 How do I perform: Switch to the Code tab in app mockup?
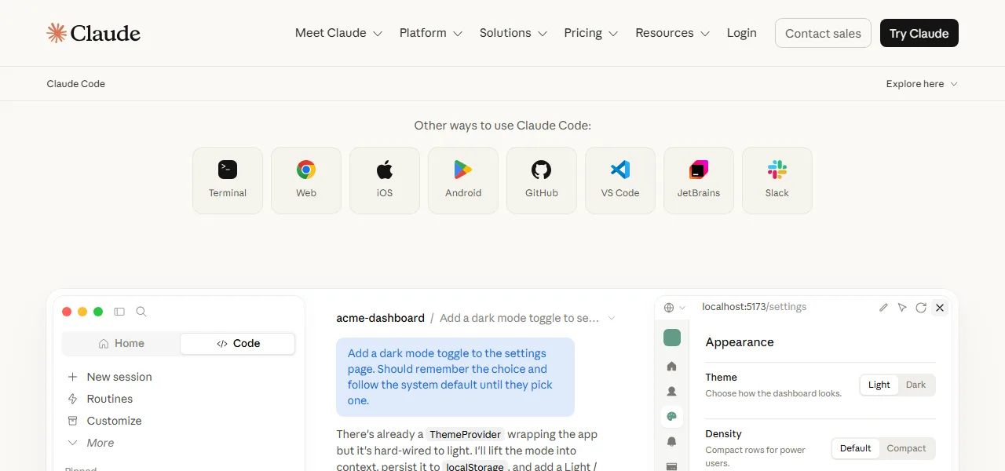tap(238, 343)
